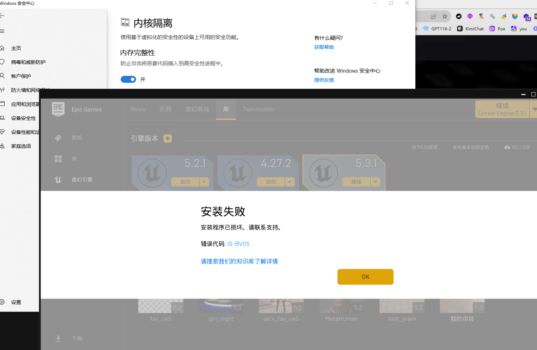Click the graduation cap extension with badge 14
The image size is (537, 350).
(527, 17)
